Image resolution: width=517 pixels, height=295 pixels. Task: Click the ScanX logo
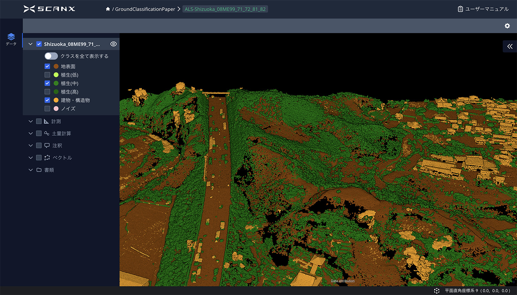49,9
